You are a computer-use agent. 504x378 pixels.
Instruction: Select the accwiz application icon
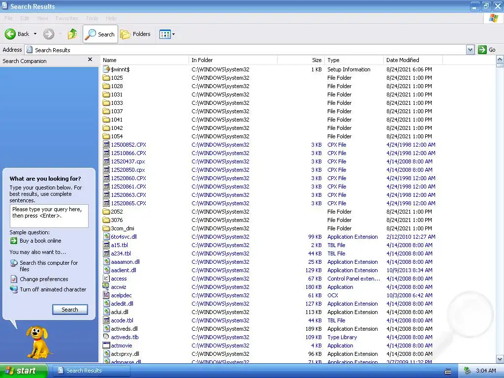(106, 286)
